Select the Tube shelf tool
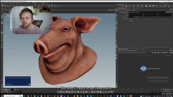Viewport: 173px width, 97px height. (x=8, y=6)
